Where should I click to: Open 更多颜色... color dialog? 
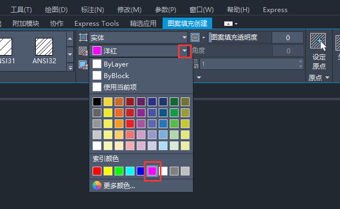(x=141, y=185)
